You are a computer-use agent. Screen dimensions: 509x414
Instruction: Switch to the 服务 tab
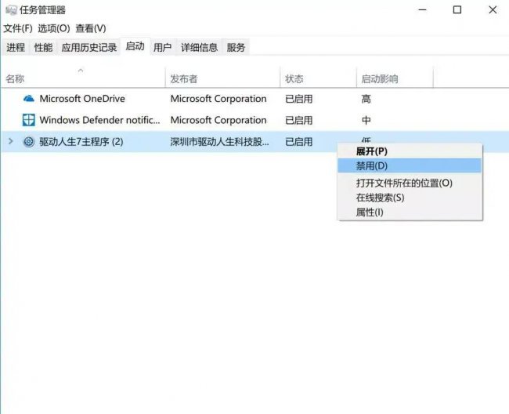click(x=236, y=48)
